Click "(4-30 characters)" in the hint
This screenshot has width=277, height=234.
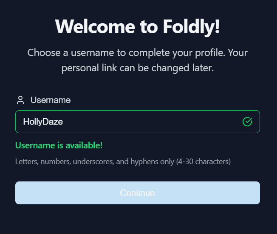203,162
